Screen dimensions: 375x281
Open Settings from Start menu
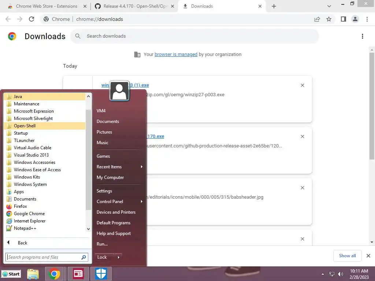tap(104, 191)
